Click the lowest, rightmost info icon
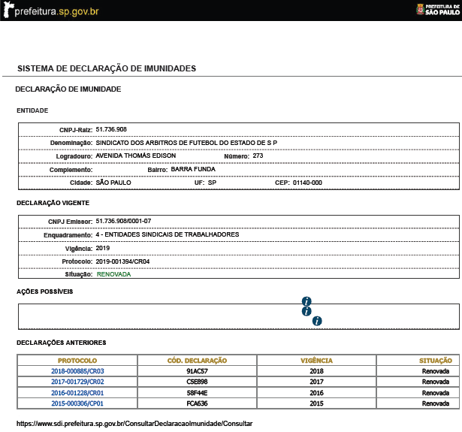This screenshot has width=462, height=432. click(317, 321)
